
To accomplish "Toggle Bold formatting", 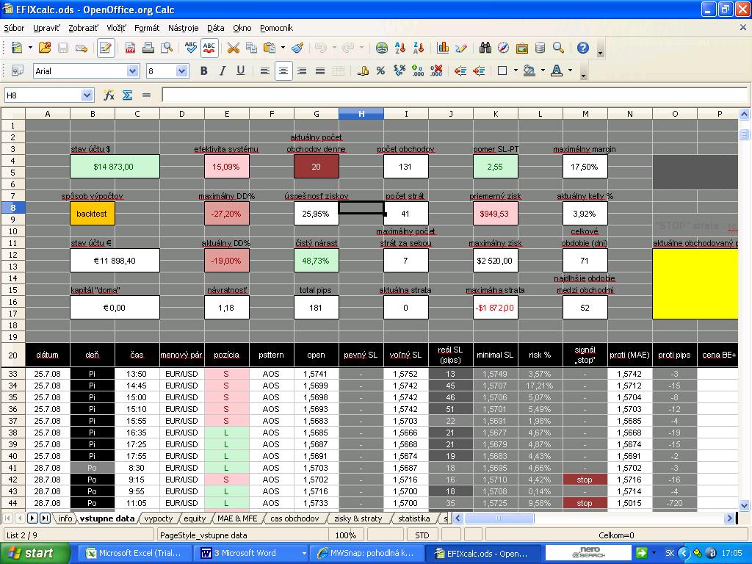I will pos(204,71).
